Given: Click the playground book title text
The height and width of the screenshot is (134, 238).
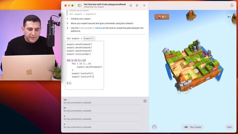Looking at the screenshot, I should click(x=105, y=4).
